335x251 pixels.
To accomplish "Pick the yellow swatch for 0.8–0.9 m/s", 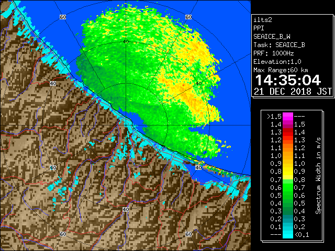I will click(287, 172).
